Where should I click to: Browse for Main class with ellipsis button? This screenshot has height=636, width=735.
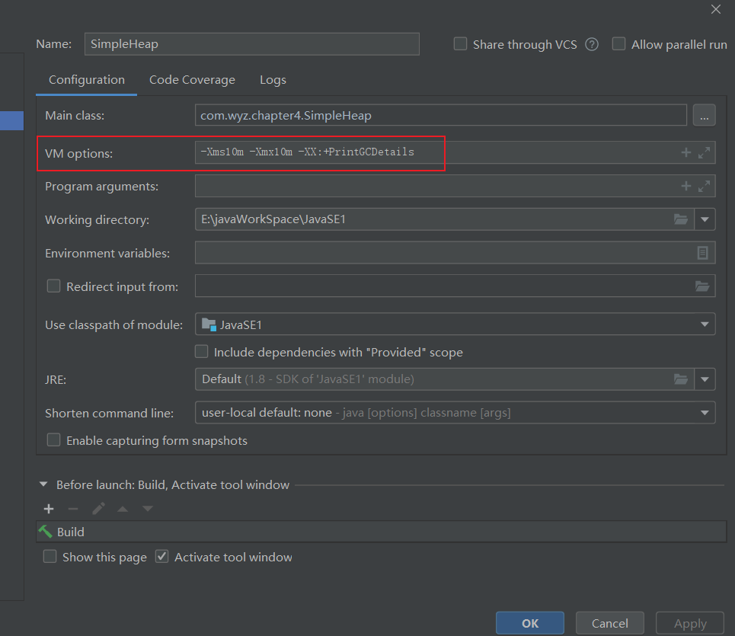coord(704,115)
